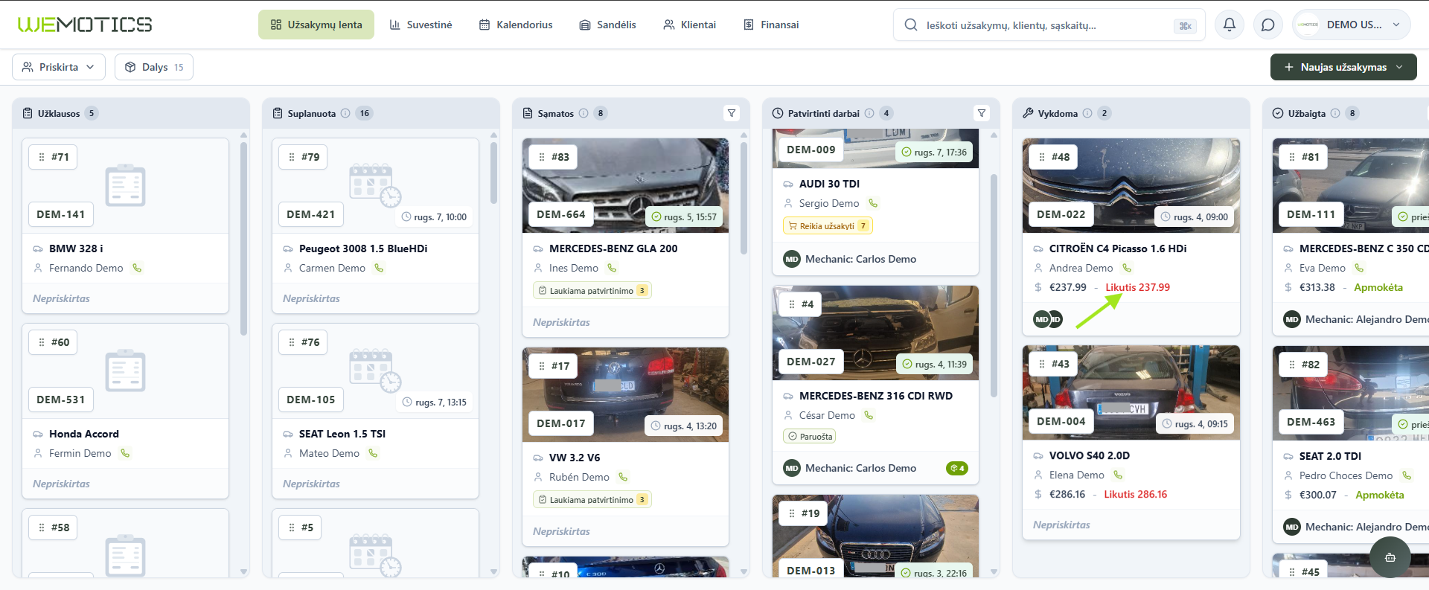
Task: Click the Užklausos column scrollbar thumb
Action: 243,239
